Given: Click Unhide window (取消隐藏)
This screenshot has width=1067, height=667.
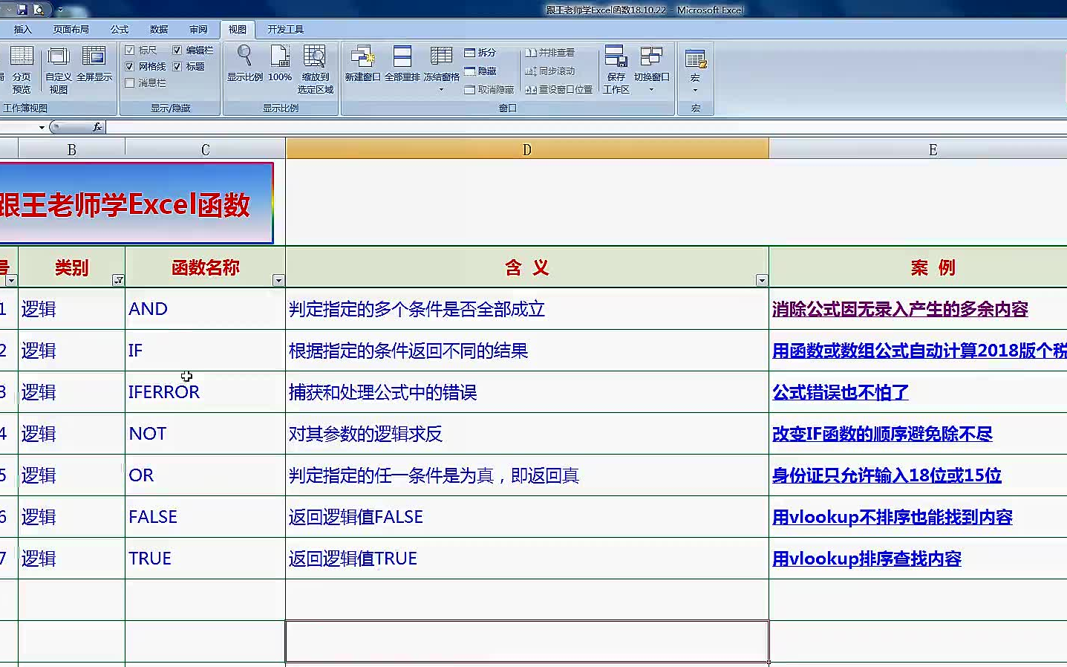Looking at the screenshot, I should coord(489,90).
